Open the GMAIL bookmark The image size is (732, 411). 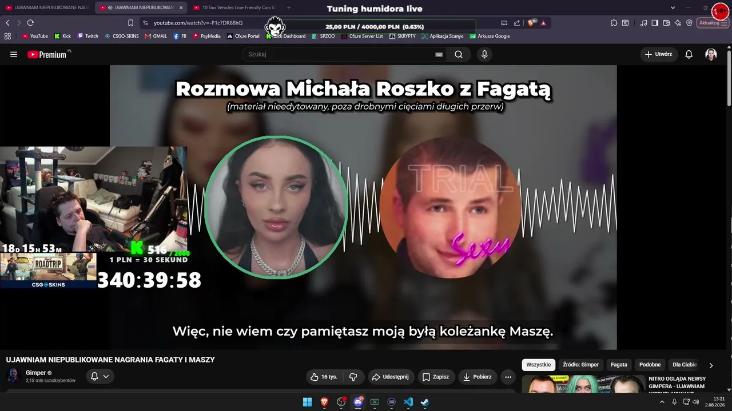pos(156,36)
